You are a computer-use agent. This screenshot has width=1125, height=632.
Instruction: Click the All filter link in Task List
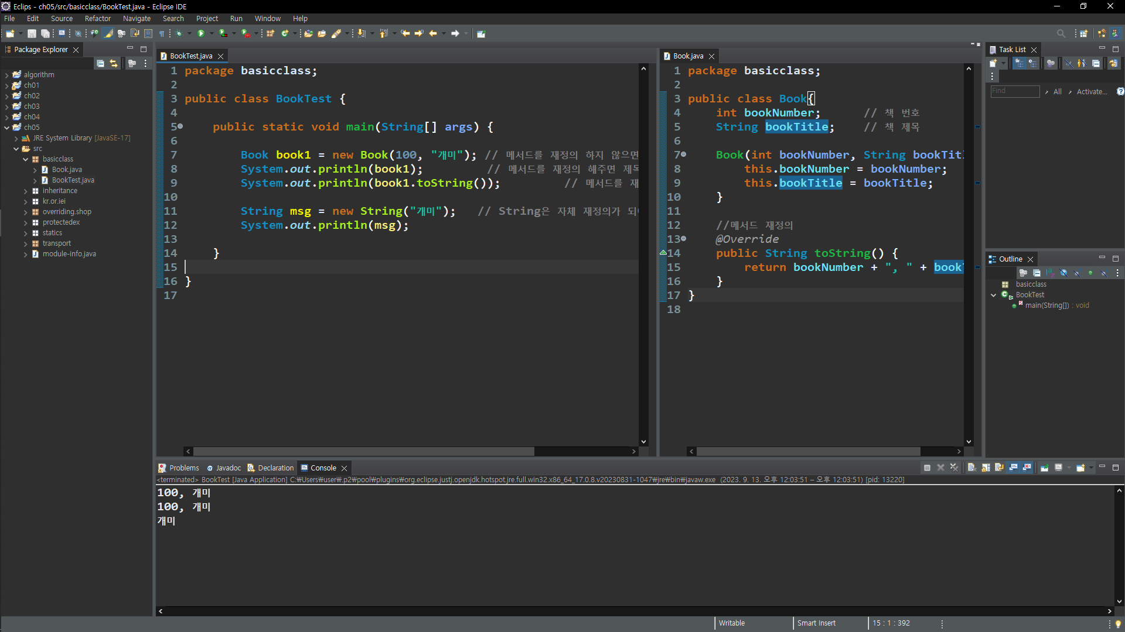tap(1057, 91)
